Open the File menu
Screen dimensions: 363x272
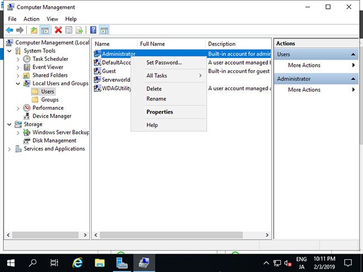12,19
